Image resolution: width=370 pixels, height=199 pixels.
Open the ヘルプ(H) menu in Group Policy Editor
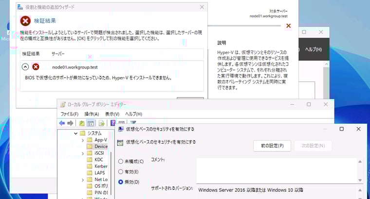tap(133, 114)
